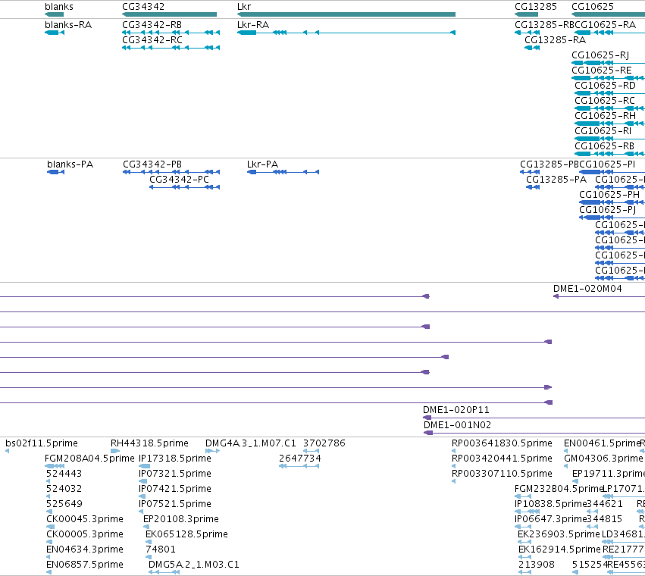Viewport: 645px width, 576px height.
Task: Select the RH44318.5prime EST label
Action: 149,443
